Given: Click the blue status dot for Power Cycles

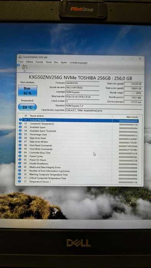Looking at the screenshot, I should tap(20, 156).
